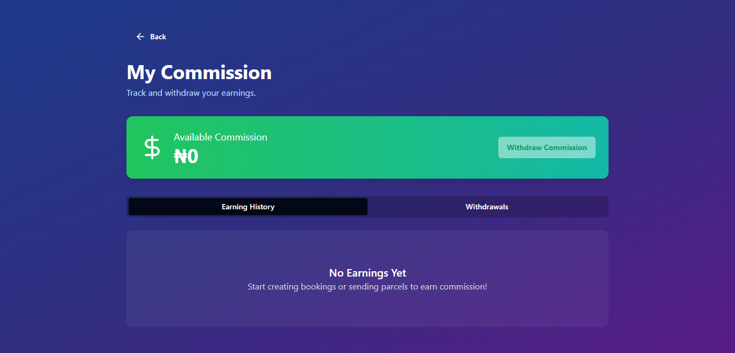735x353 pixels.
Task: Click the No Earnings Yet heading
Action: (367, 273)
